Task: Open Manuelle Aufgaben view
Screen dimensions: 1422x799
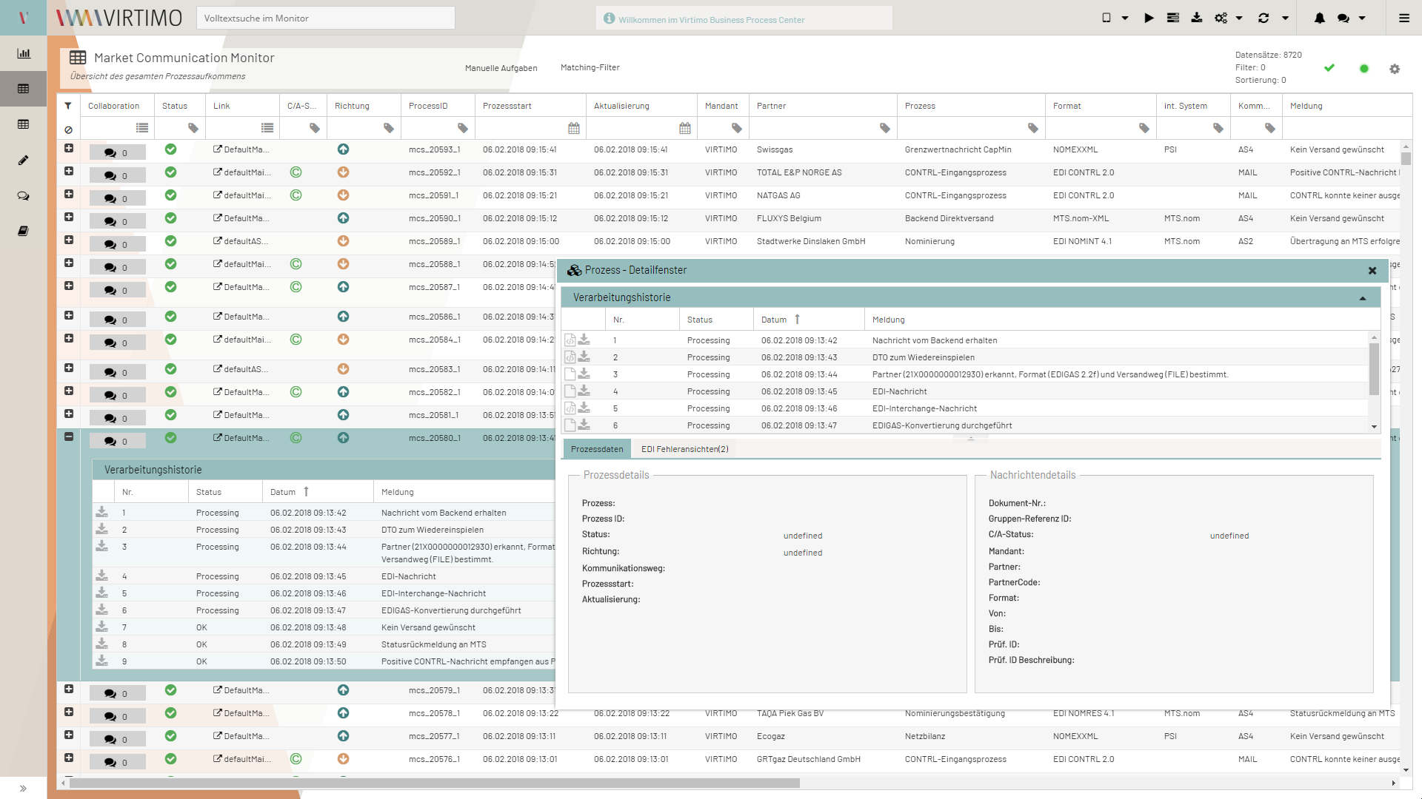Action: tap(501, 68)
